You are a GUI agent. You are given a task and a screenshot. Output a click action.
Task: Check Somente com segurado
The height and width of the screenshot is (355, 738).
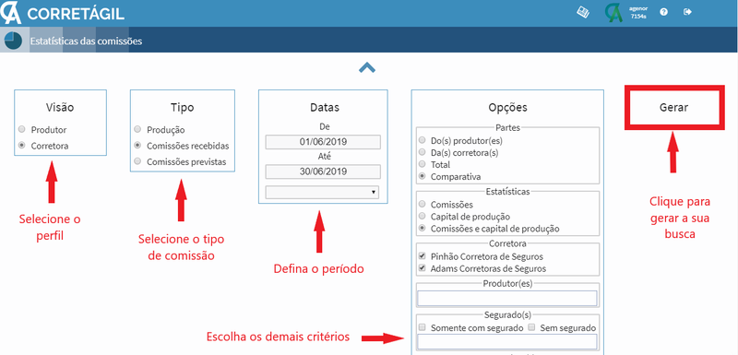[x=423, y=327]
